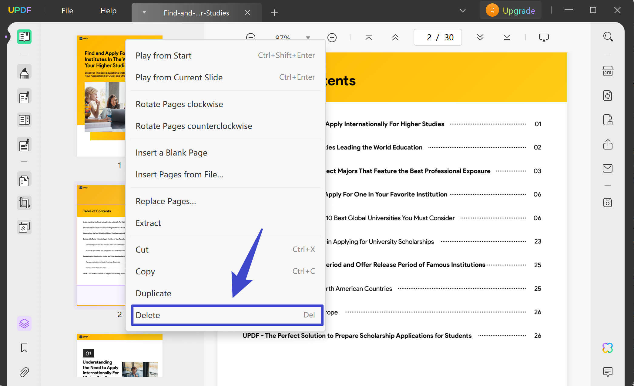Image resolution: width=634 pixels, height=386 pixels.
Task: Open the search tool
Action: 608,37
